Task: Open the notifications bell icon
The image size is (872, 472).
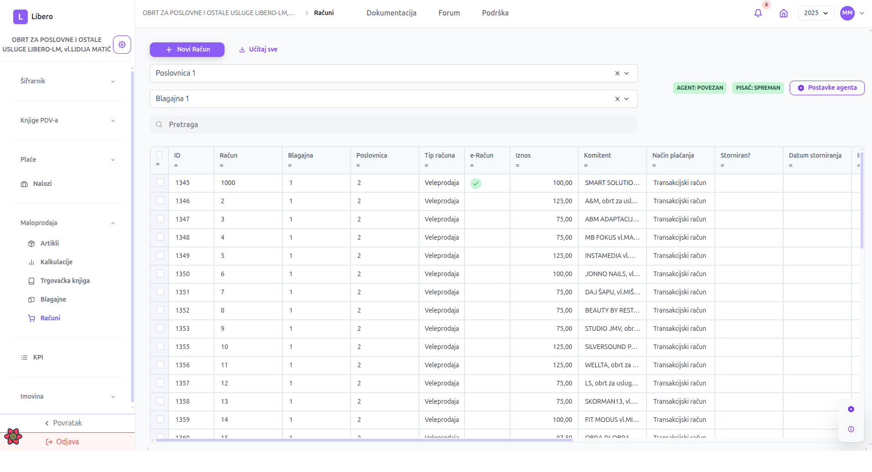Action: [758, 13]
